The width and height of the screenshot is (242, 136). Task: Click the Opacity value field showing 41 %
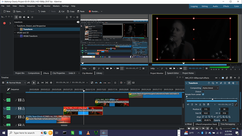tap(224, 120)
